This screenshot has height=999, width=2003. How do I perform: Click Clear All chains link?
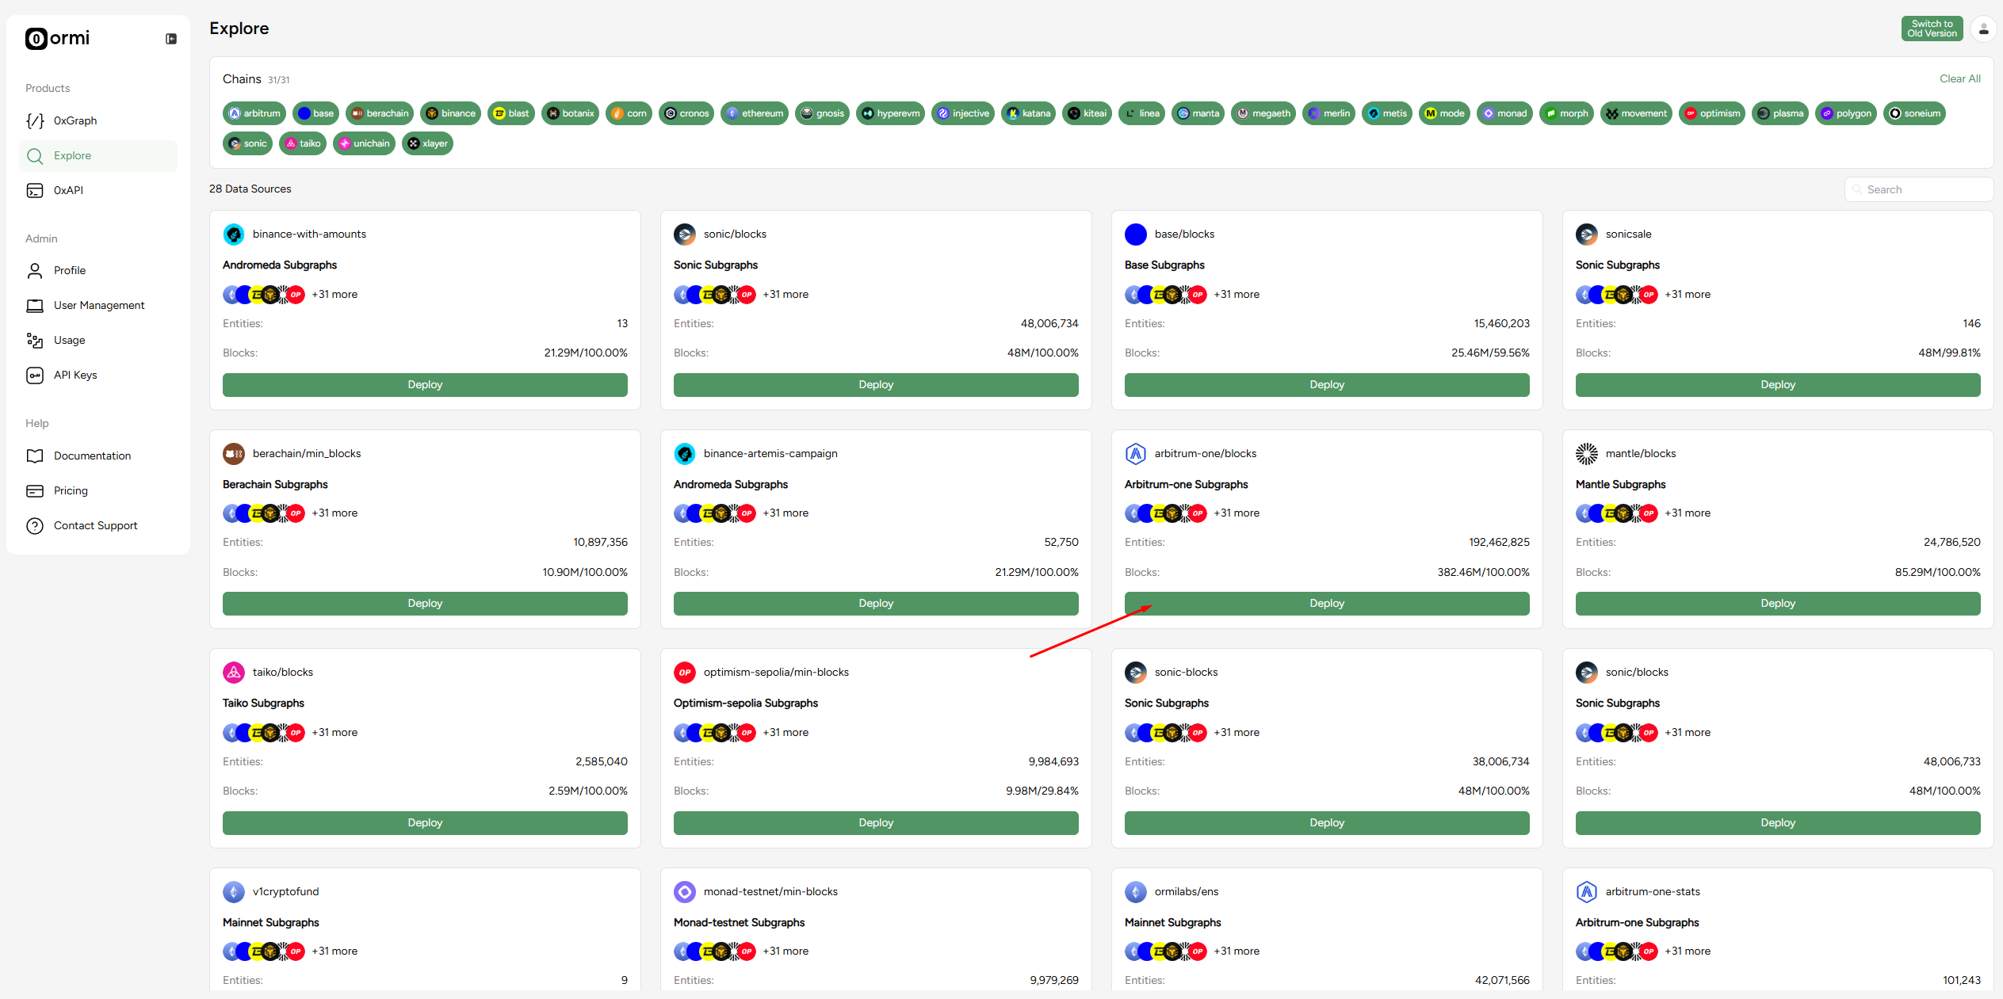[x=1959, y=78]
